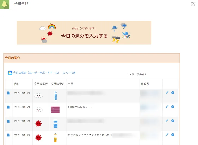Click the 日付 column header
Image resolution: width=198 pixels, height=145 pixels.
coord(17,84)
